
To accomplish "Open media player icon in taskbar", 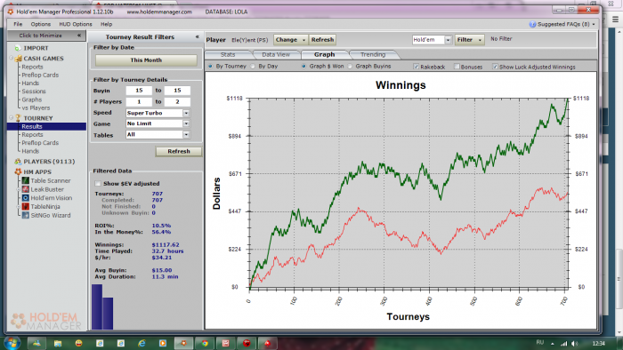I will point(163,343).
